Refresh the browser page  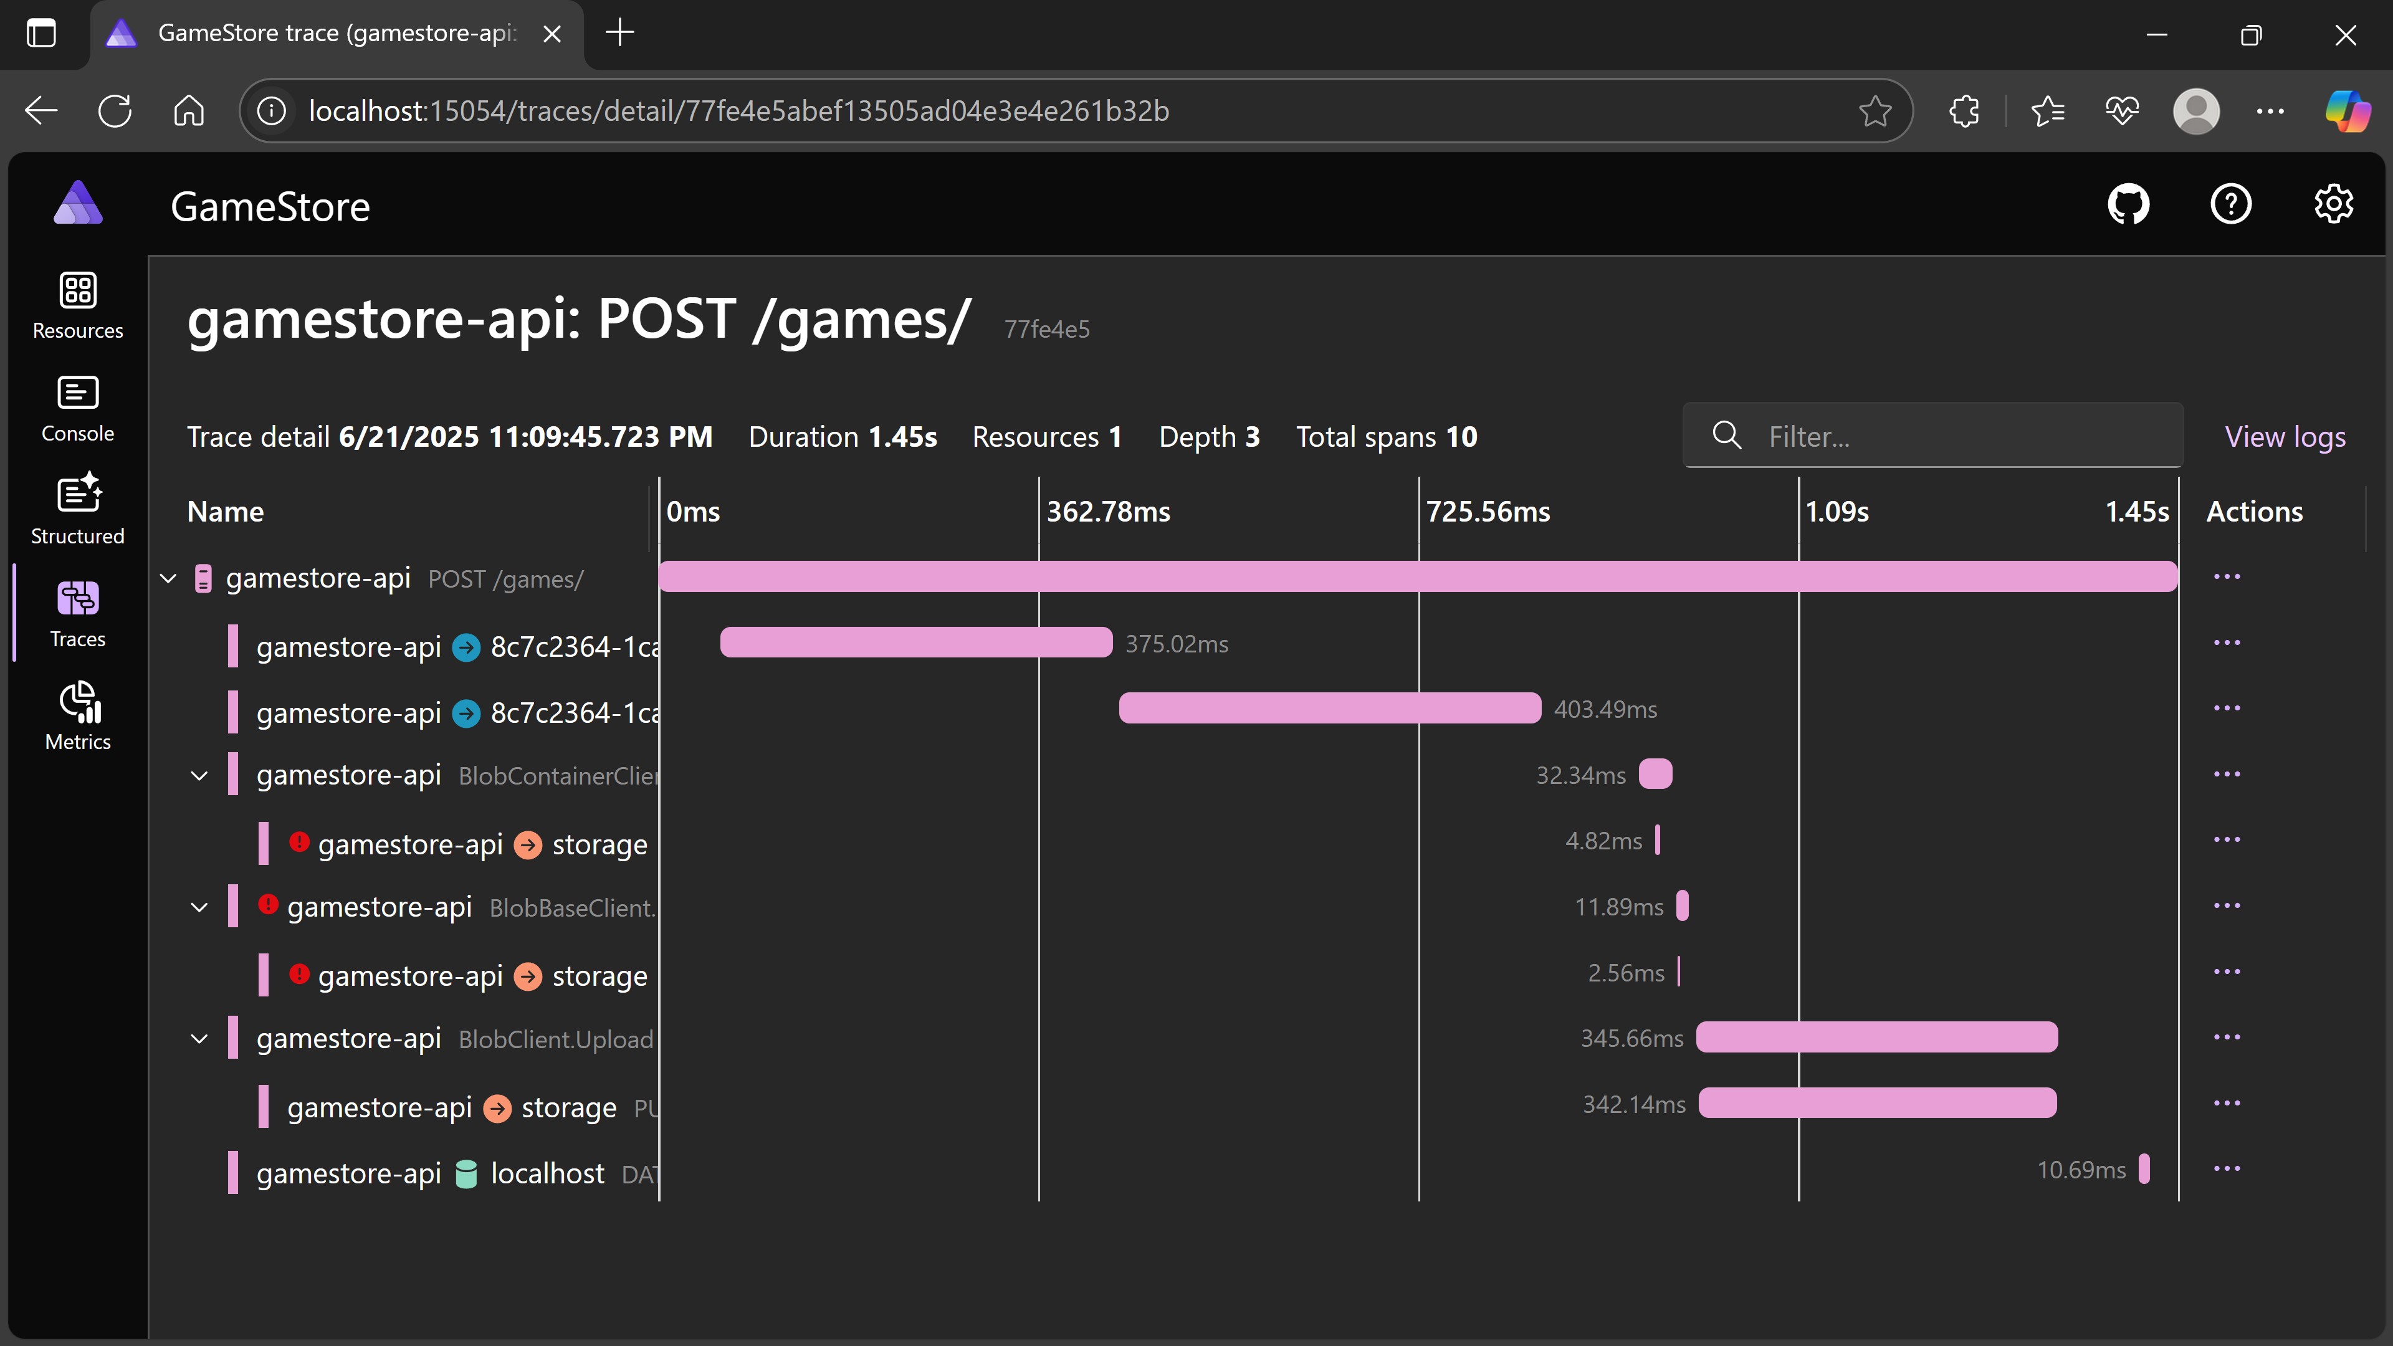click(x=115, y=110)
